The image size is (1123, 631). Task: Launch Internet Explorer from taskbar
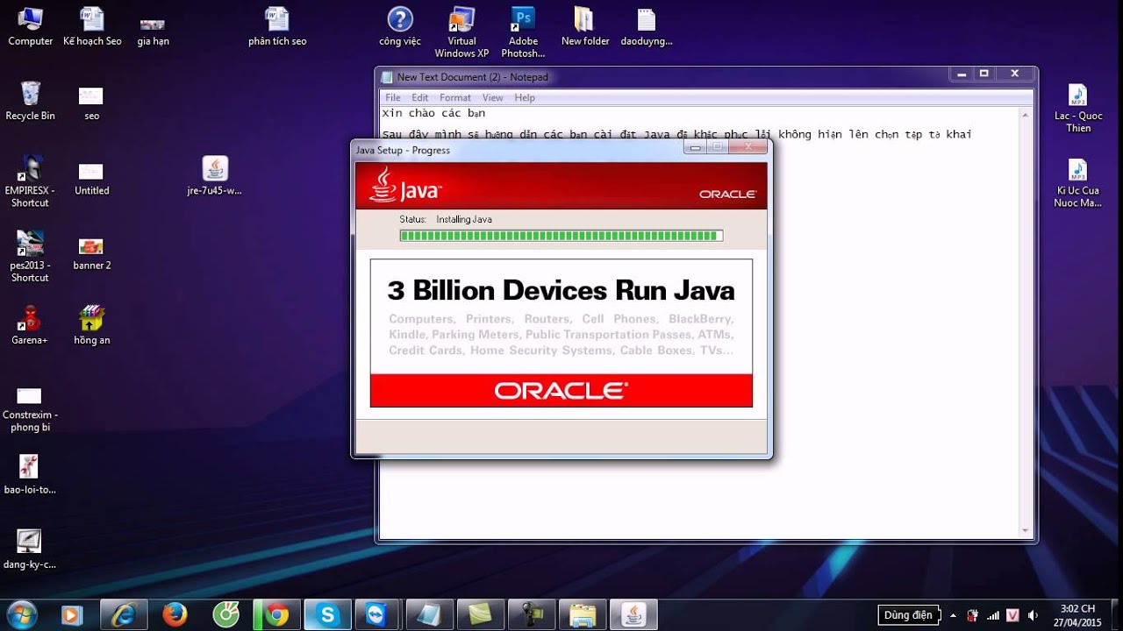124,615
